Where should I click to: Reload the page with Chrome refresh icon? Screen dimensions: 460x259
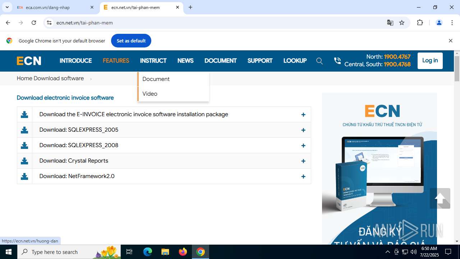(34, 23)
